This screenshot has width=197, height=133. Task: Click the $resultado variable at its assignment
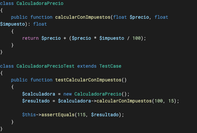[x=34, y=101]
